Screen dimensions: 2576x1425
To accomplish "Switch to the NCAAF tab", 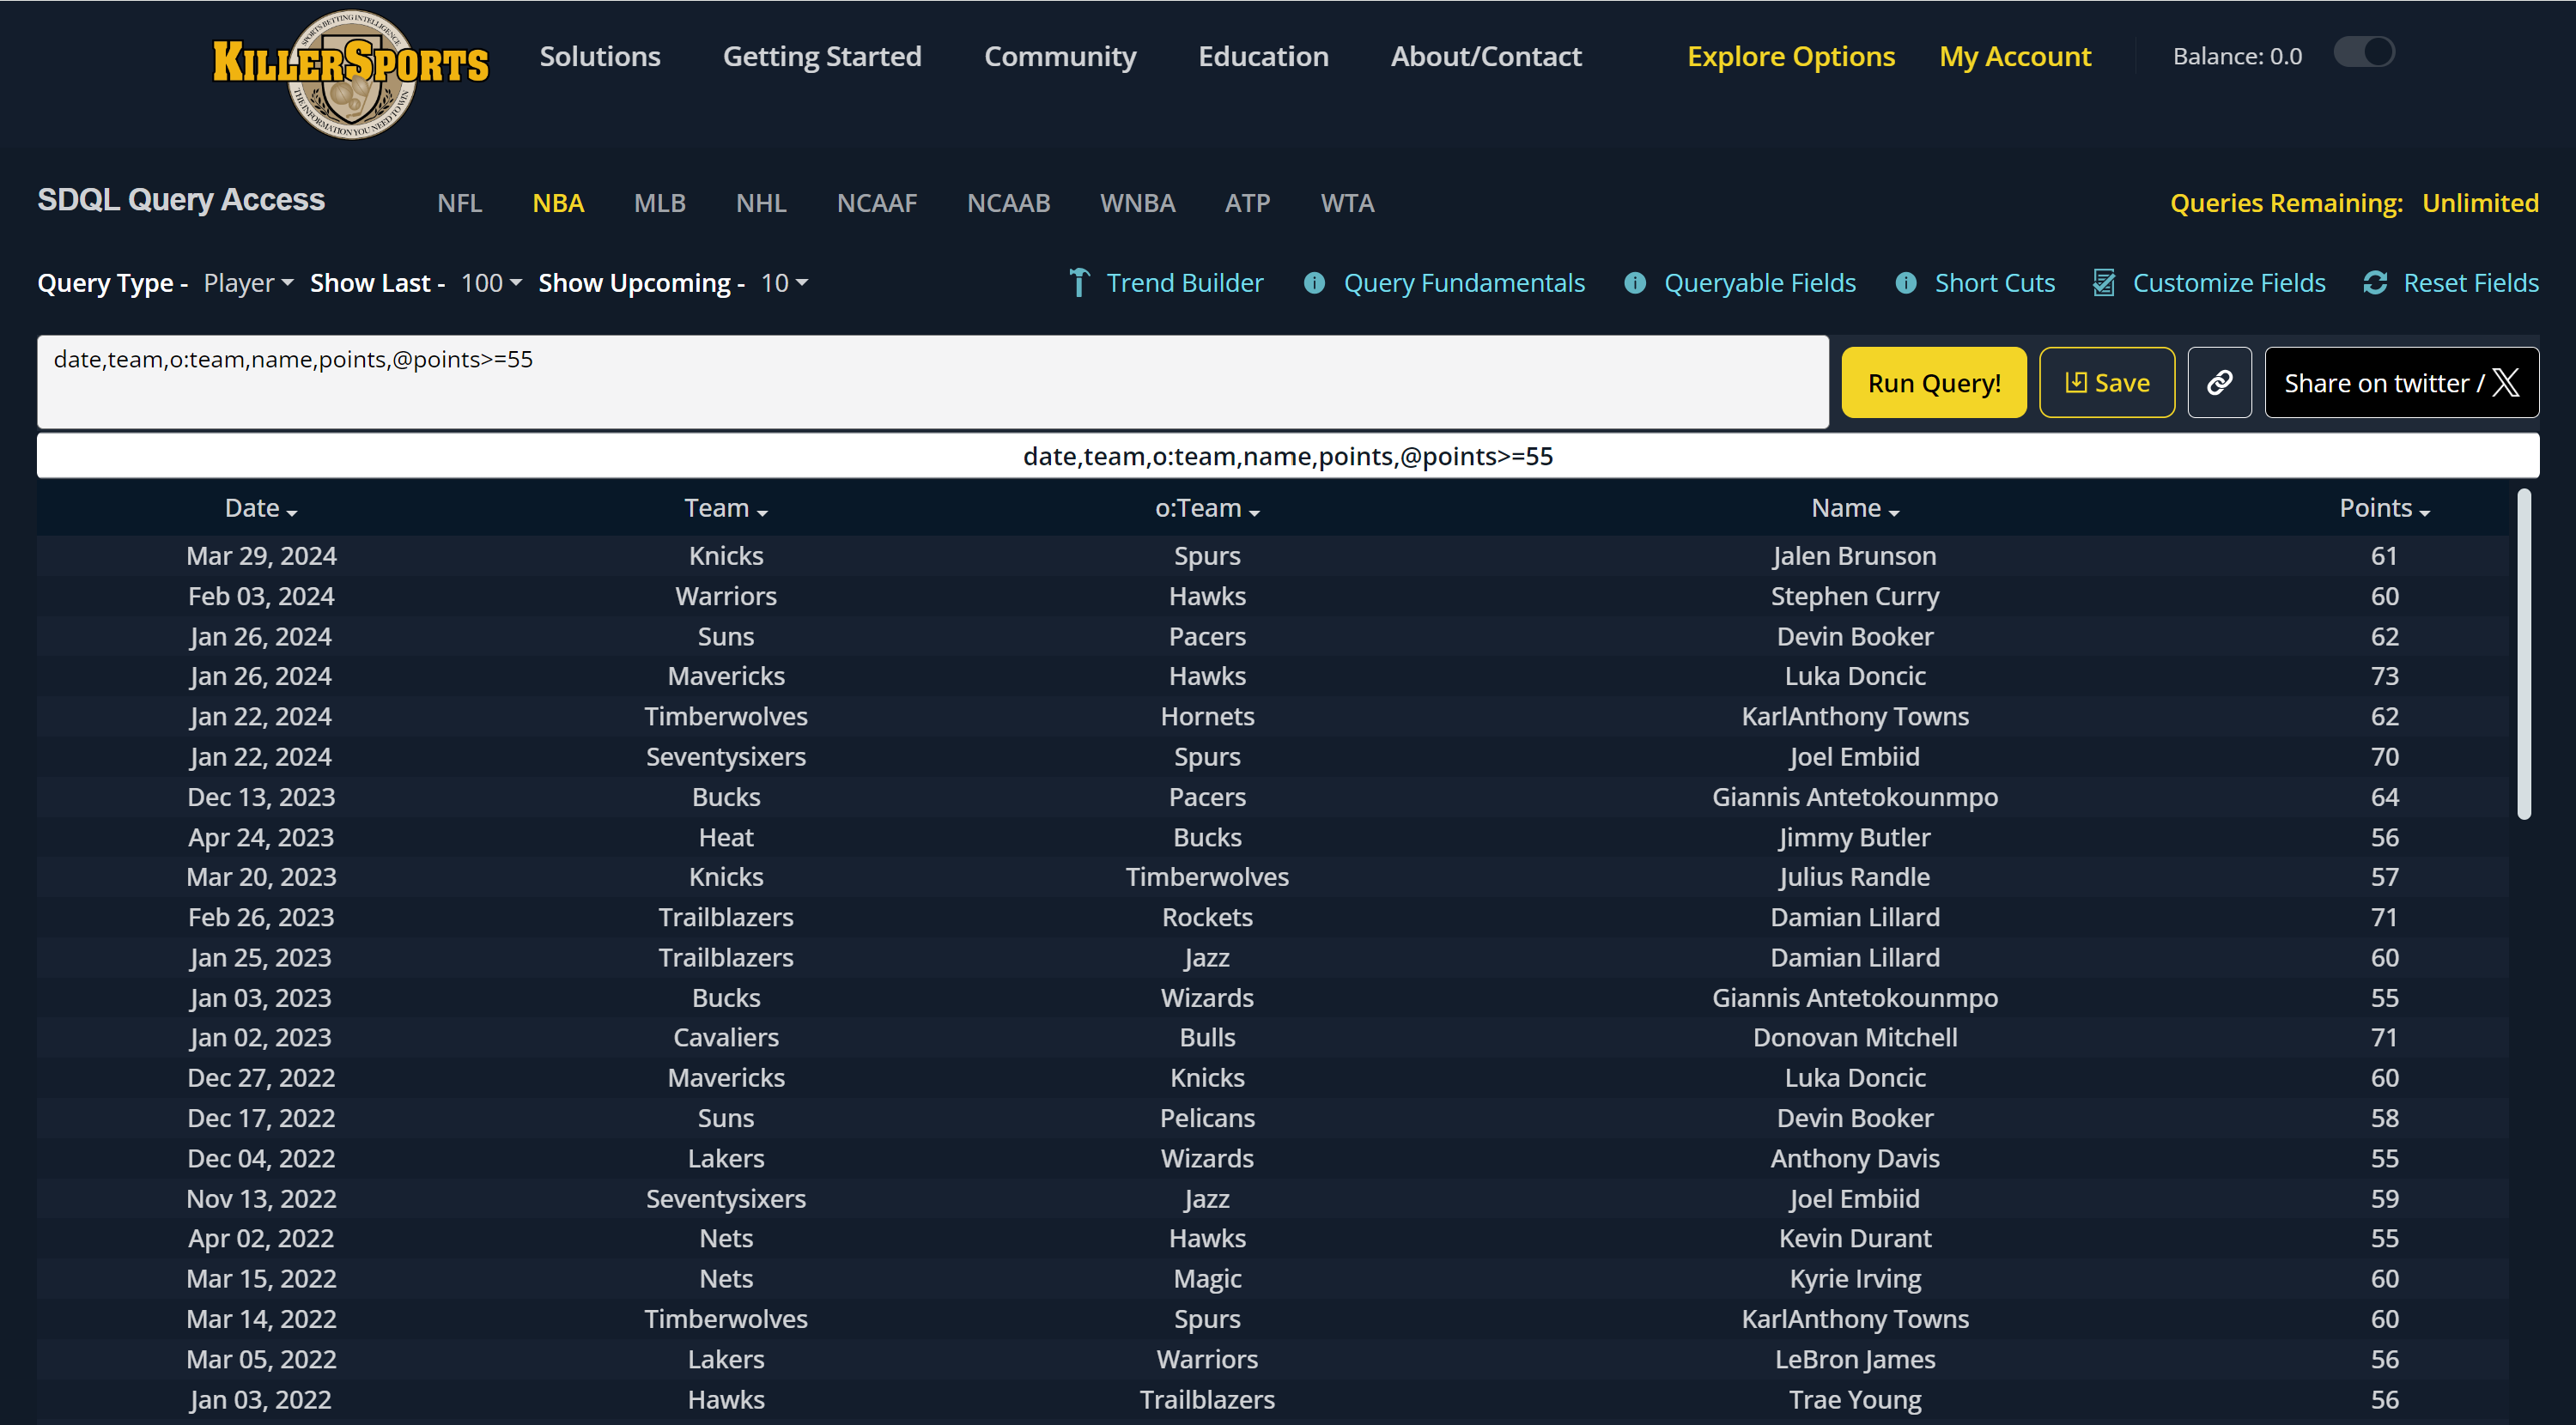I will coord(877,203).
